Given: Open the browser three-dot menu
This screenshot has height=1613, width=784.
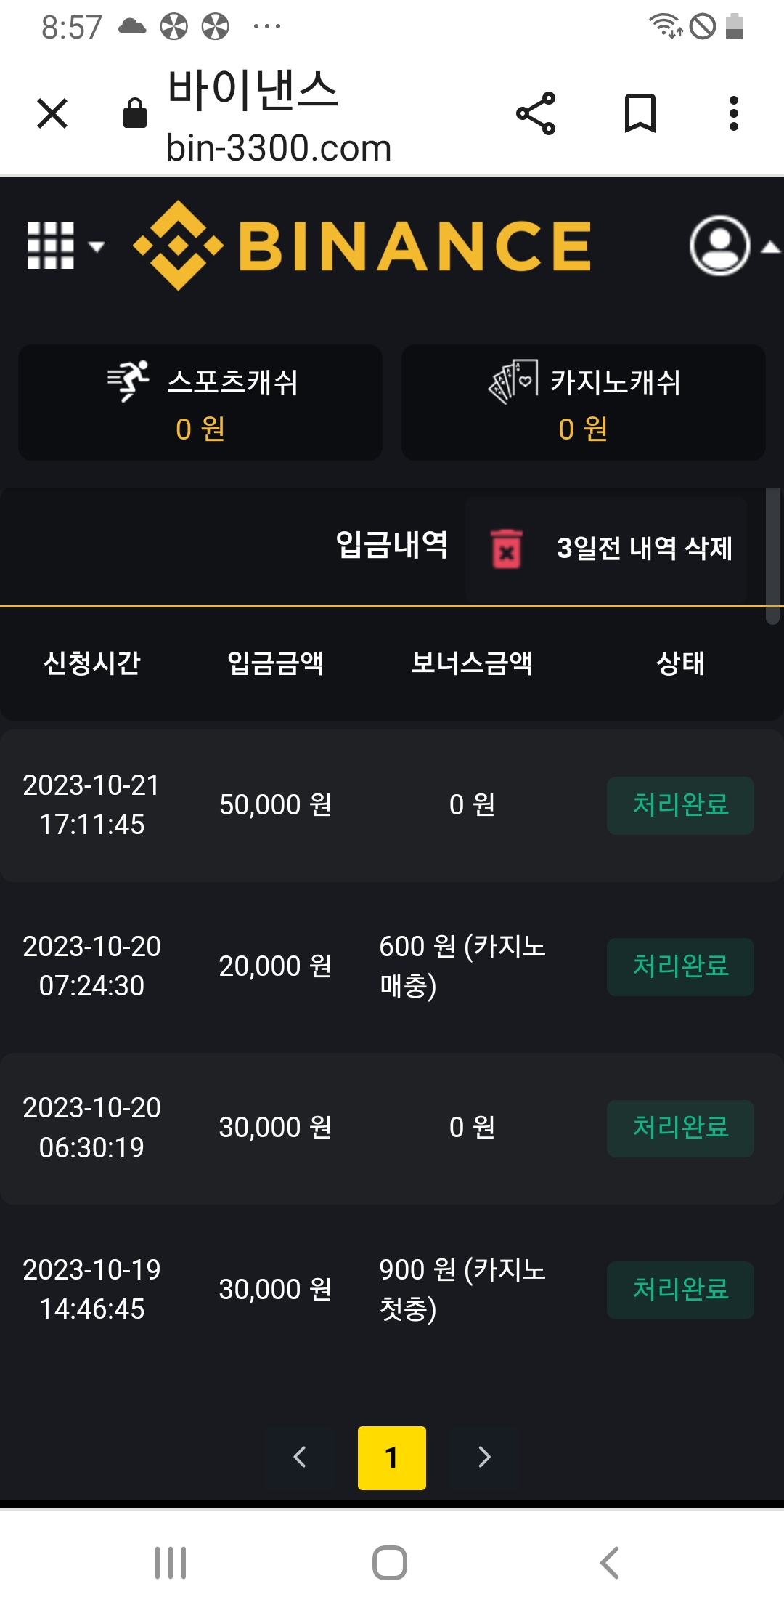Looking at the screenshot, I should 734,113.
